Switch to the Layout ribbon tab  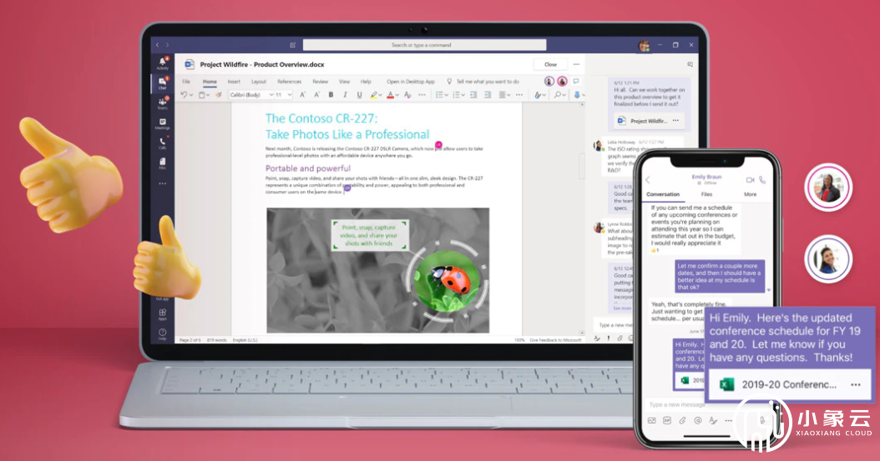tap(259, 81)
